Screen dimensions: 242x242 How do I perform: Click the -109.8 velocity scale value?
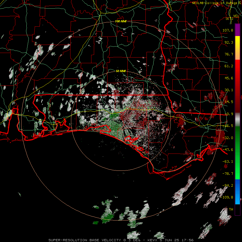click(227, 197)
